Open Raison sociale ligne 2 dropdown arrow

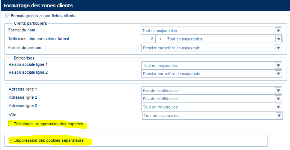tap(278, 74)
